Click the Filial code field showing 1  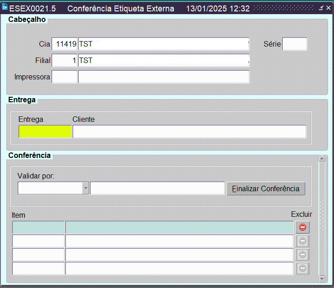(65, 60)
